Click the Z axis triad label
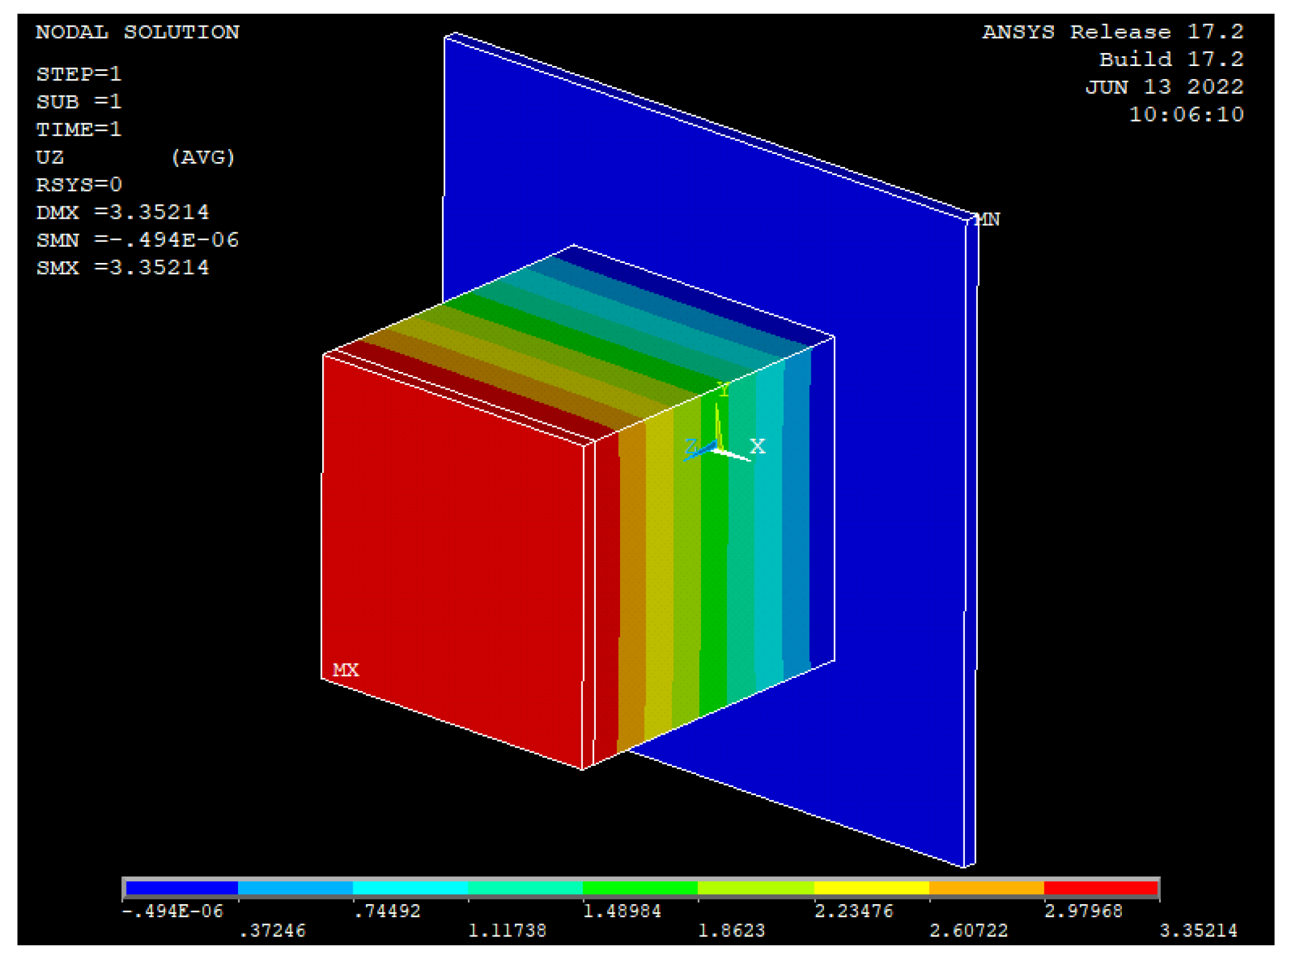 pos(691,446)
